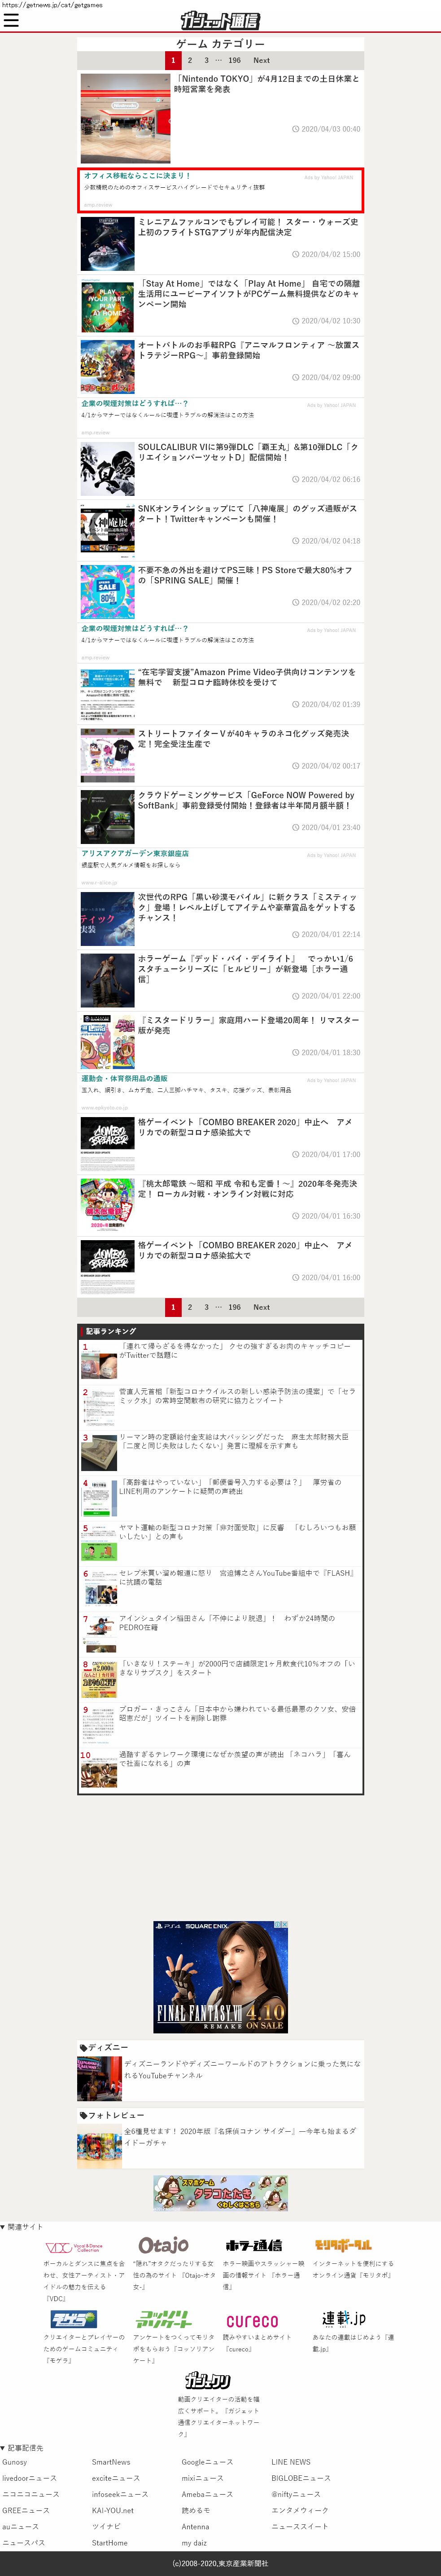Collapse the 関連サイト section triangle

3,2227
